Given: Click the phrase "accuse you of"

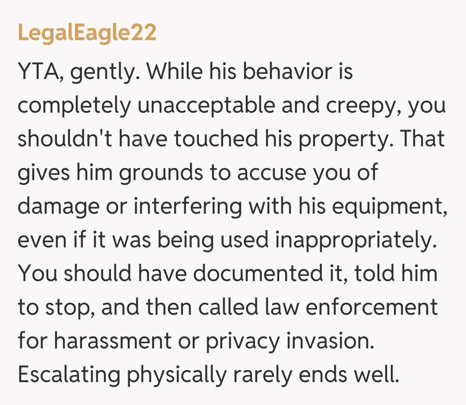Looking at the screenshot, I should (307, 172).
